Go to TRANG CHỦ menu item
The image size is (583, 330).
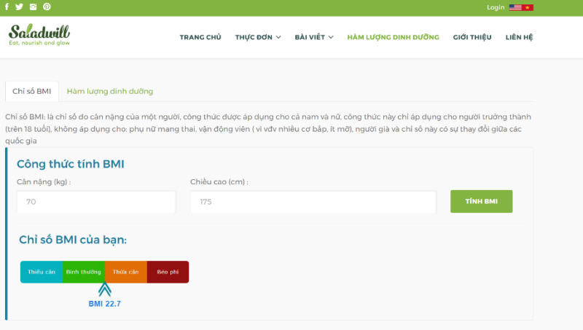click(x=200, y=37)
